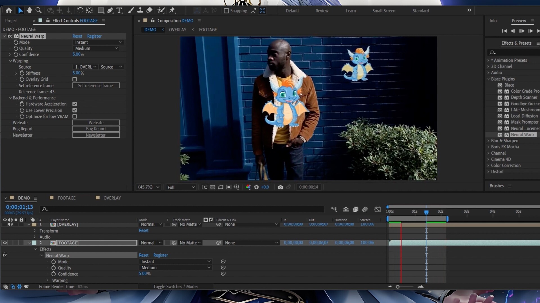Expand Blur & Sharpen effects category
Screen dimensions: 540x303
[x=489, y=141]
